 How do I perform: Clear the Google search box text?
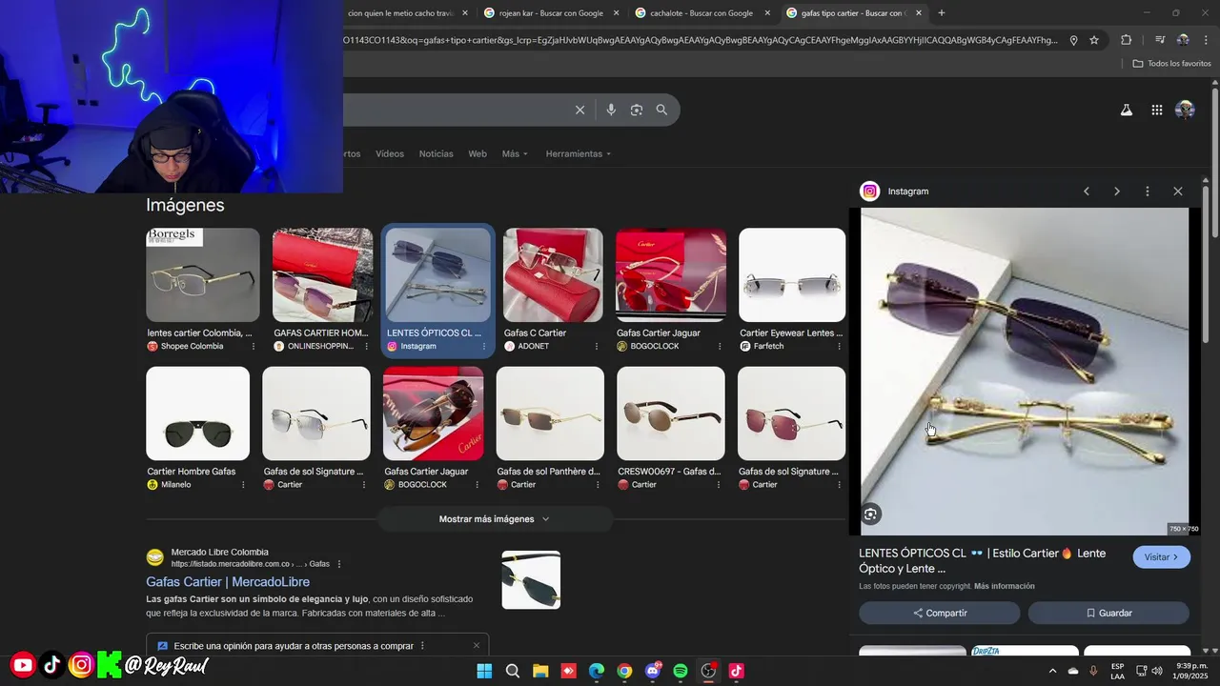pos(579,110)
